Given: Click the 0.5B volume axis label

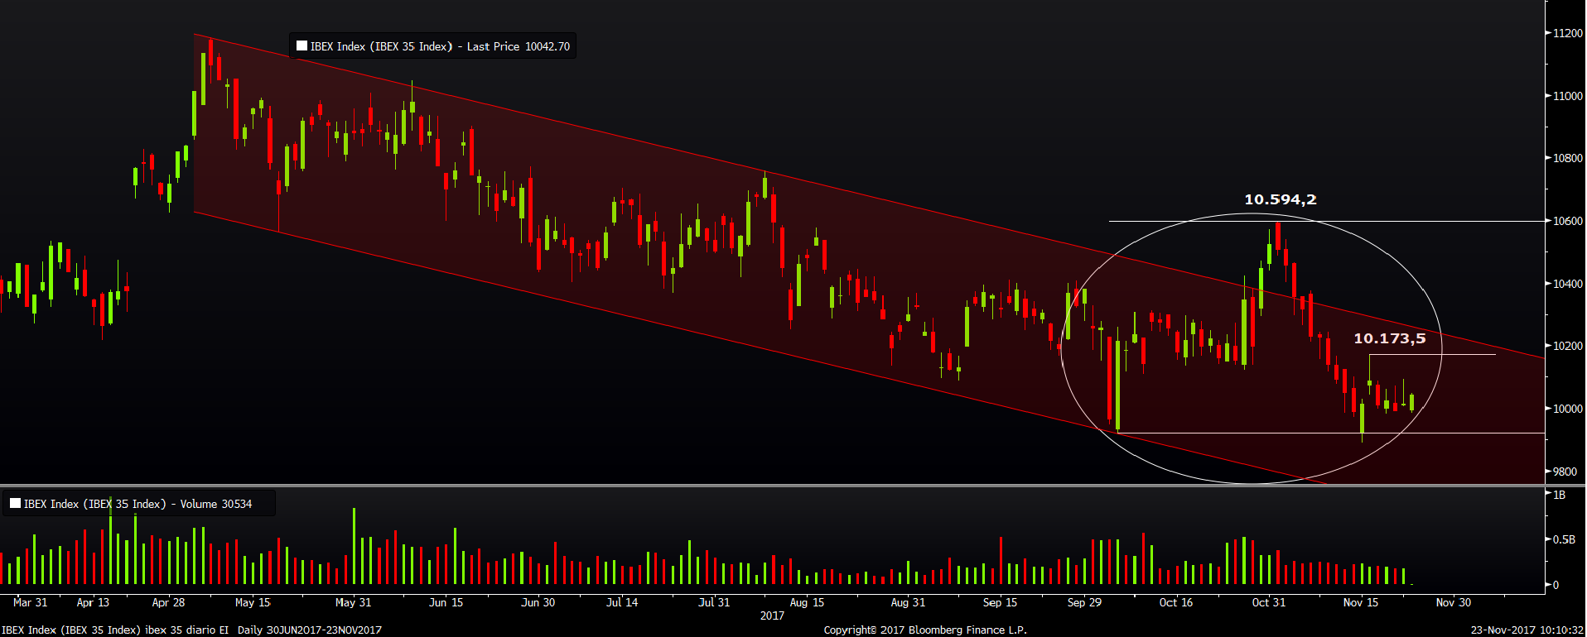Looking at the screenshot, I should [x=1564, y=539].
